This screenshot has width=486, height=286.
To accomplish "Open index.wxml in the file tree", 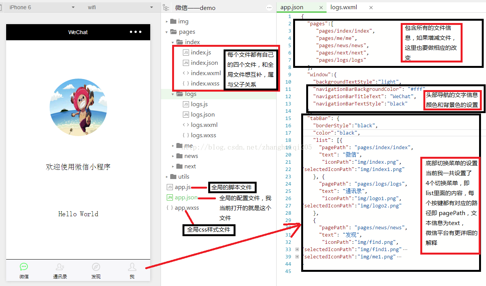I will click(206, 73).
